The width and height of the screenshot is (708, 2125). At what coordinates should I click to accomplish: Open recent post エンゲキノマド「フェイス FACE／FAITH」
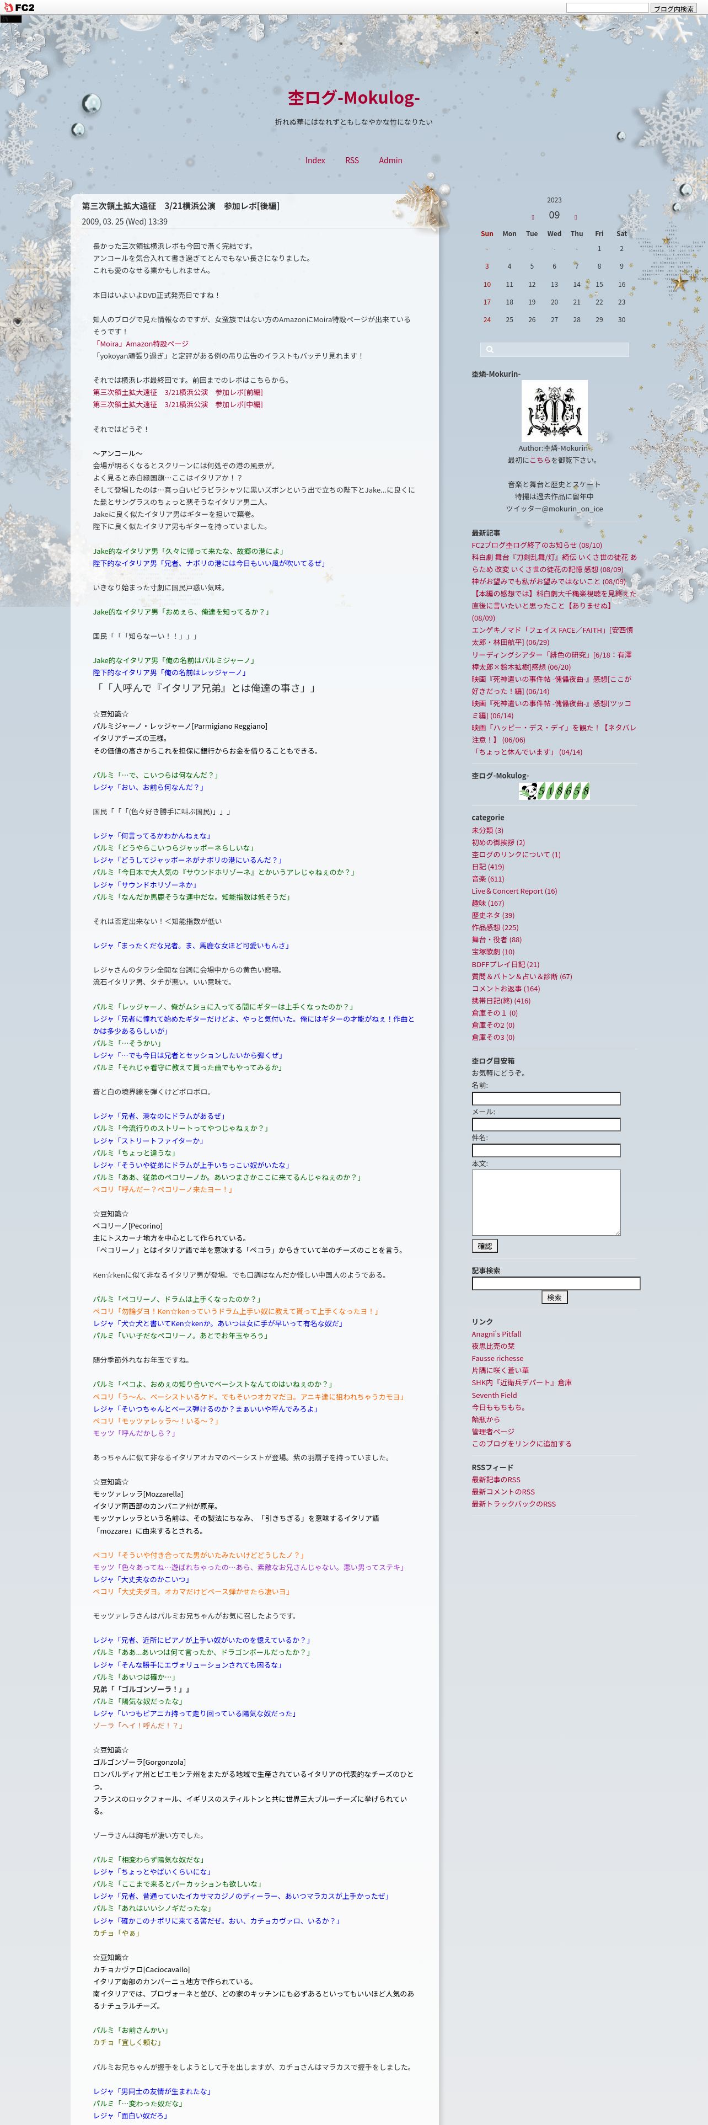click(552, 636)
